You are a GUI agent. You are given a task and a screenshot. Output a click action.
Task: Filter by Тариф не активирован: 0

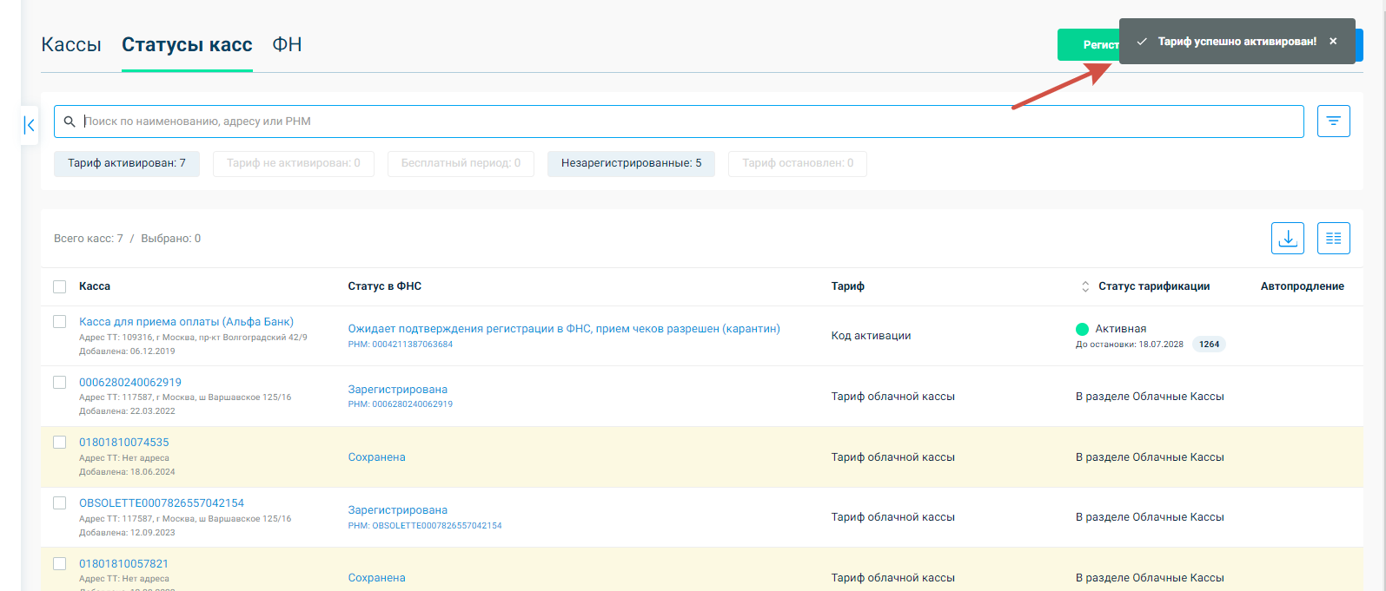[294, 163]
